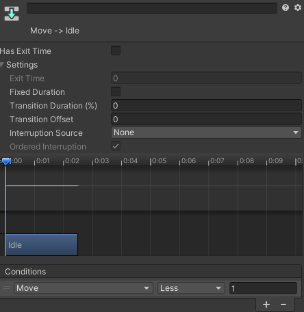This screenshot has height=312, width=304.
Task: Click the Move -> Idle transition label
Action: coord(55,31)
